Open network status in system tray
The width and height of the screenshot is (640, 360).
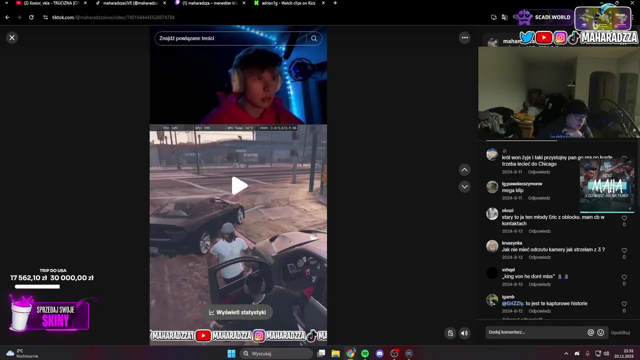598,353
